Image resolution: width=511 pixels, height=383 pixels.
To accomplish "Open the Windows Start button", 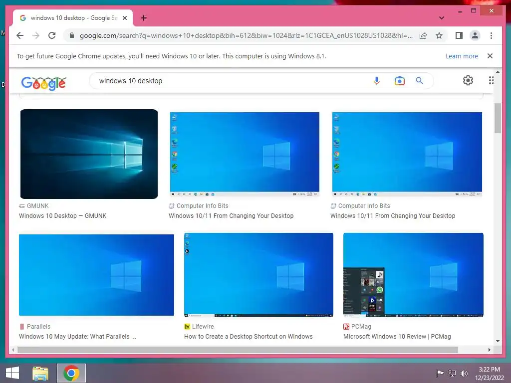I will 12,373.
